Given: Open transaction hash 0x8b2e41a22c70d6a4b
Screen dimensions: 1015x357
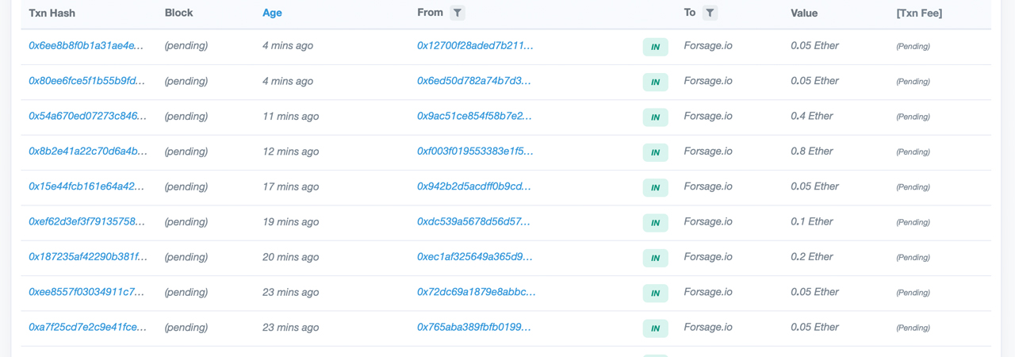Looking at the screenshot, I should [87, 152].
